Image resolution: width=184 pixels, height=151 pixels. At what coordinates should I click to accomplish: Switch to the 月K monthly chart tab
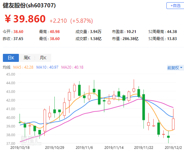tap(43, 58)
